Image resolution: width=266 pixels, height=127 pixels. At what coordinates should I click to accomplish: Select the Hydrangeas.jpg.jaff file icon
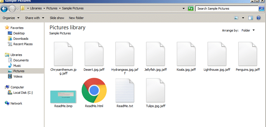(125, 54)
